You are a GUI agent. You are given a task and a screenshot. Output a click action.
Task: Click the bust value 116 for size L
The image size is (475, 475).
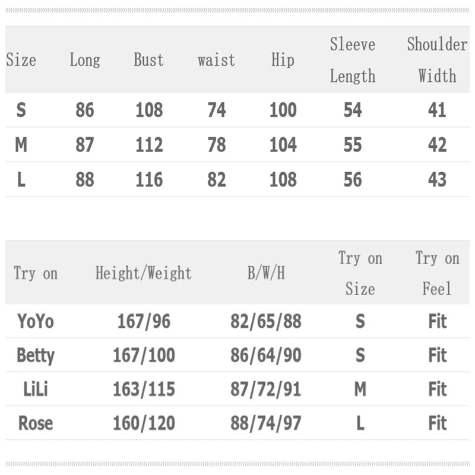[148, 180]
